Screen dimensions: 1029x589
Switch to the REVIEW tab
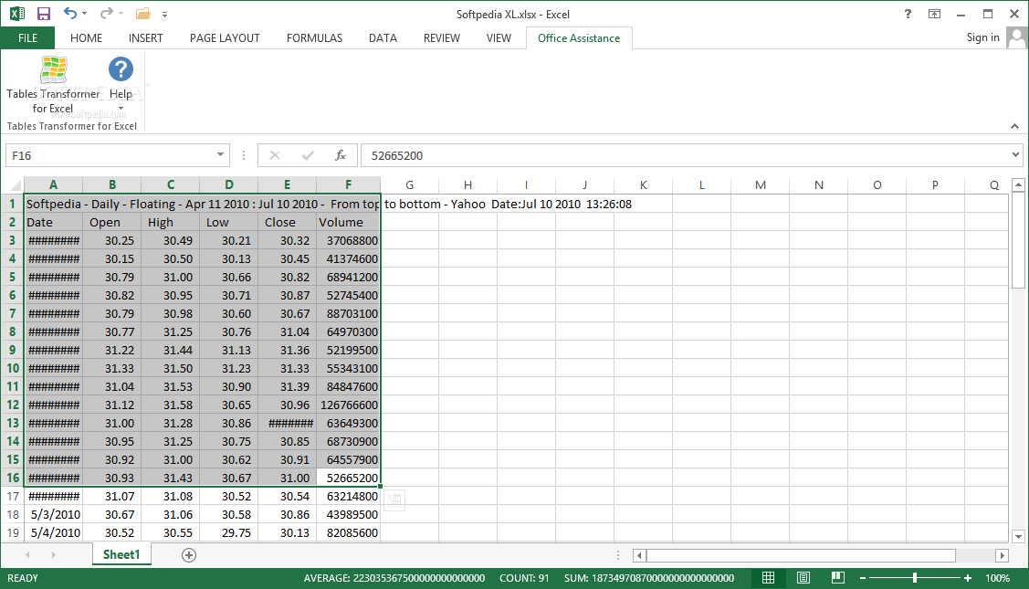point(442,38)
